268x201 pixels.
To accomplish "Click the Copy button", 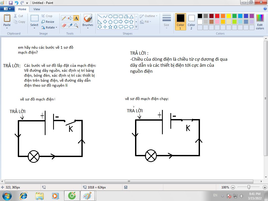I will click(19, 22).
